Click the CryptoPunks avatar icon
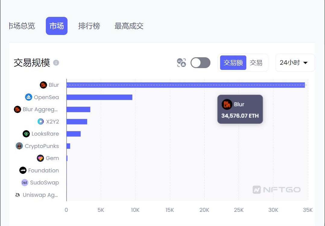This screenshot has width=325, height=226. 19,146
